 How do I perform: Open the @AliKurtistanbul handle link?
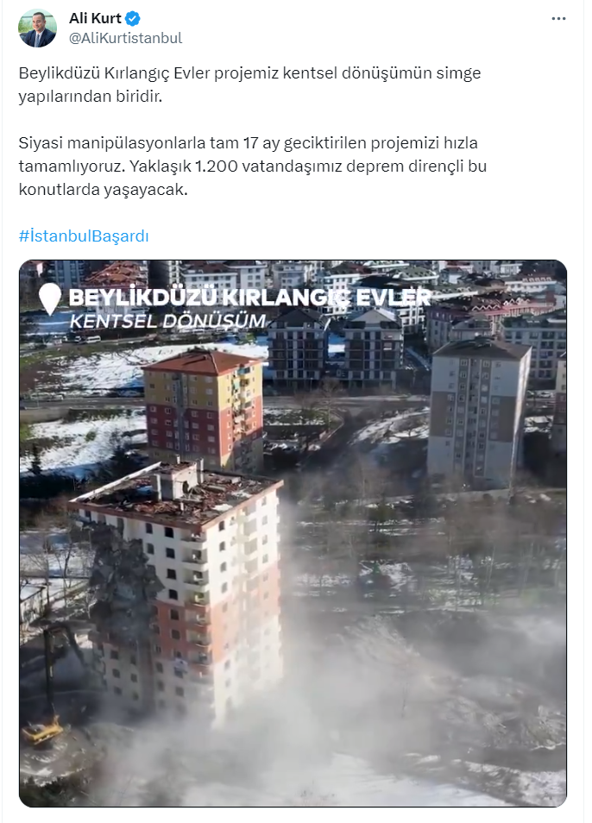coord(125,38)
